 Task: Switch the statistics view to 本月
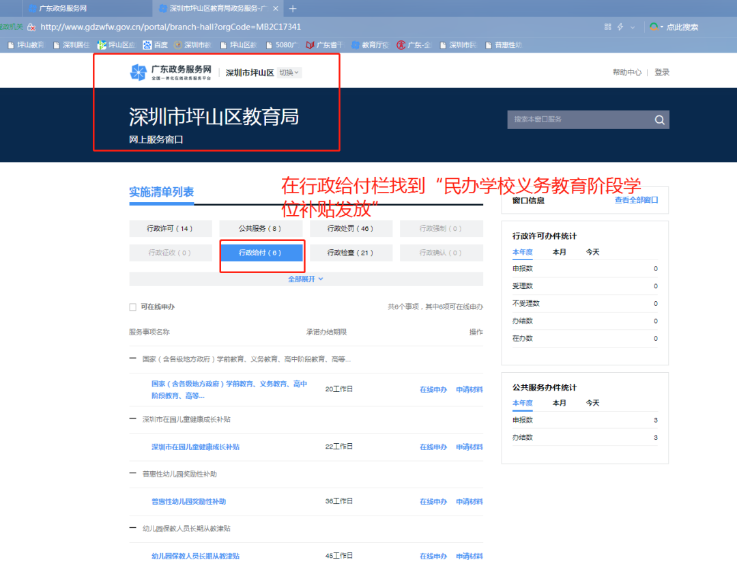pyautogui.click(x=559, y=252)
